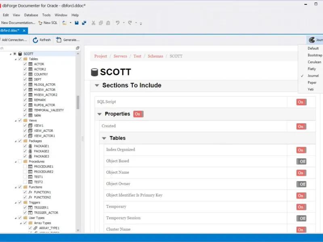
Task: Open the Database menu
Action: [x=31, y=15]
